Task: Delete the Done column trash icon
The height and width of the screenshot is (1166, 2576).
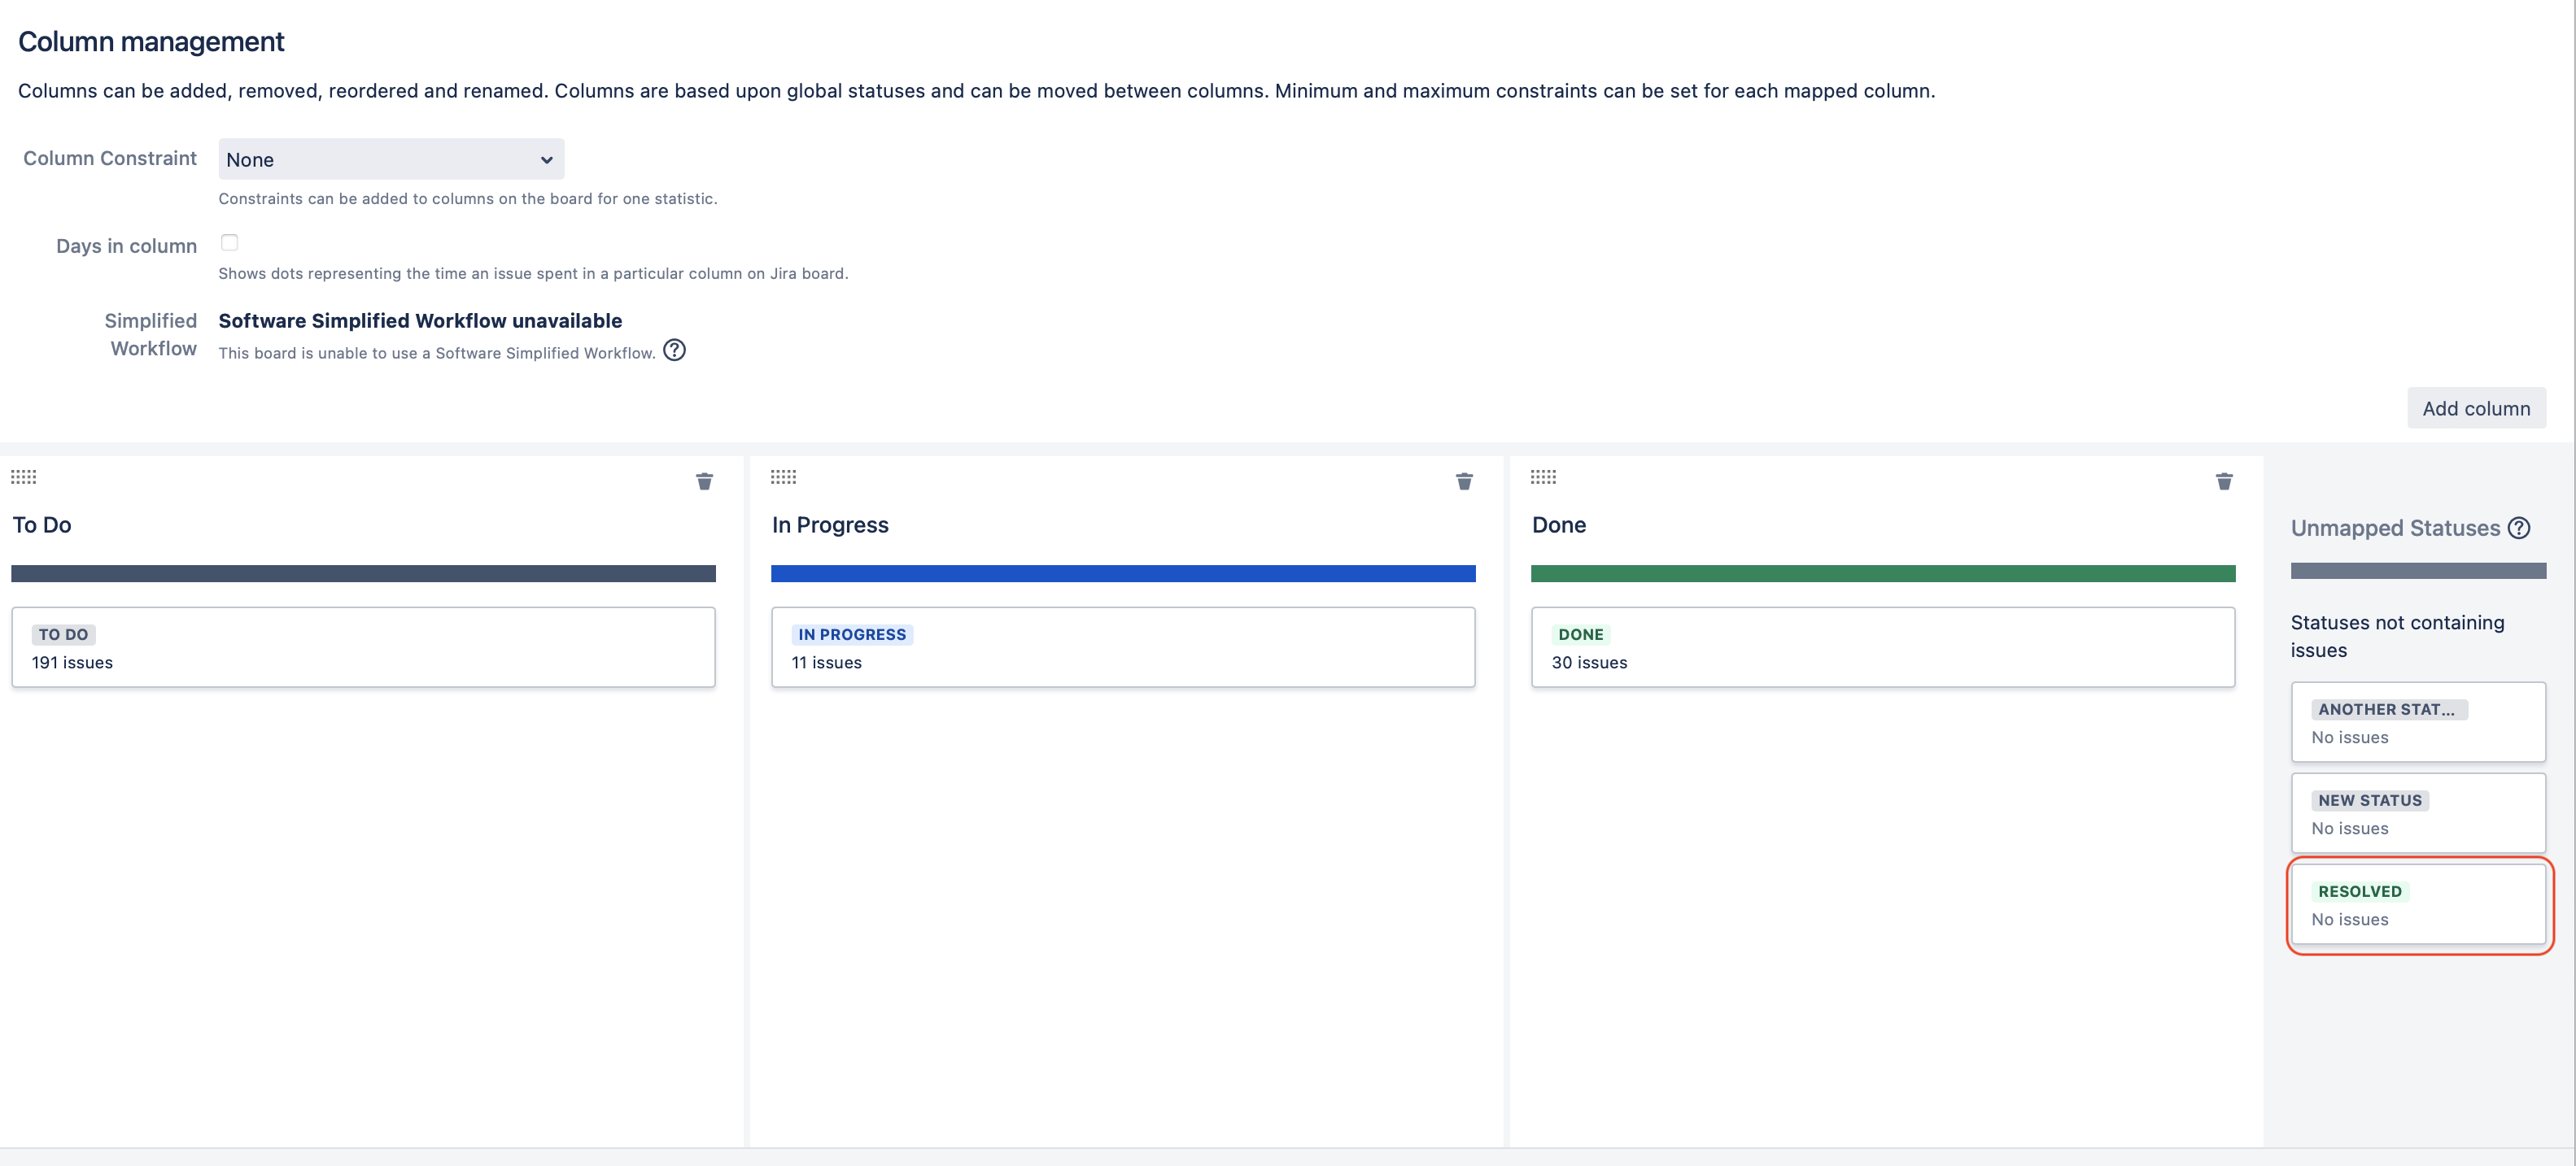Action: (2224, 481)
